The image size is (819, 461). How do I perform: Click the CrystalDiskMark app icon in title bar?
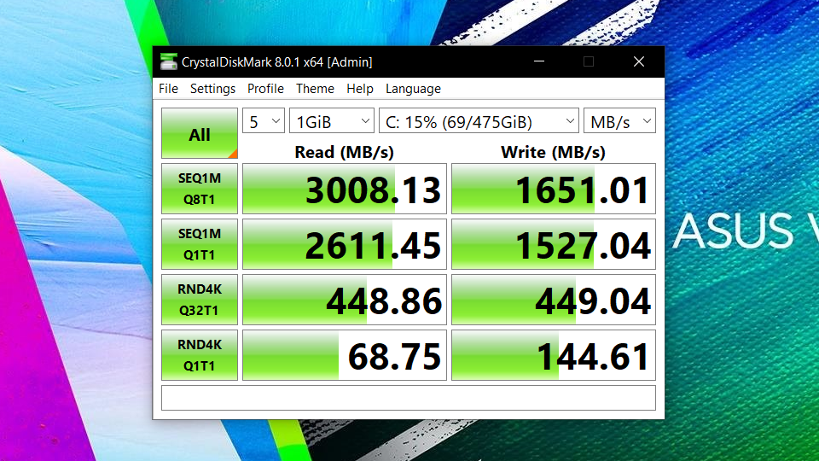click(168, 61)
